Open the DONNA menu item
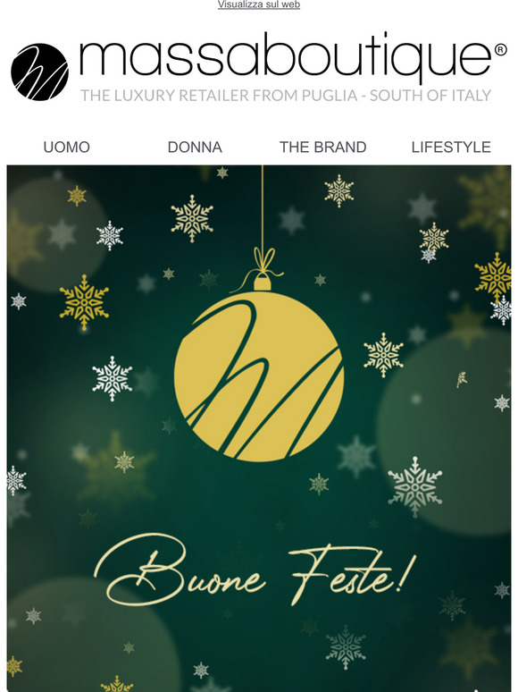 pyautogui.click(x=195, y=147)
